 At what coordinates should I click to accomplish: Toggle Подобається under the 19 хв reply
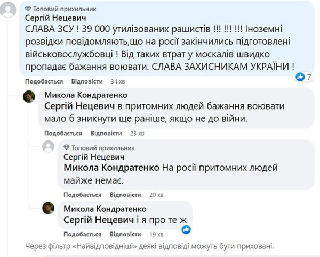pyautogui.click(x=81, y=234)
